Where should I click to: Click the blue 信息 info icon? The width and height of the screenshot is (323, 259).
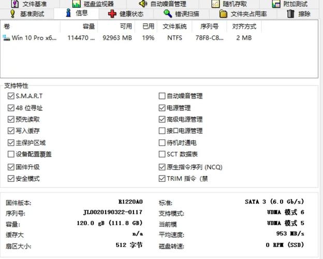click(x=68, y=13)
